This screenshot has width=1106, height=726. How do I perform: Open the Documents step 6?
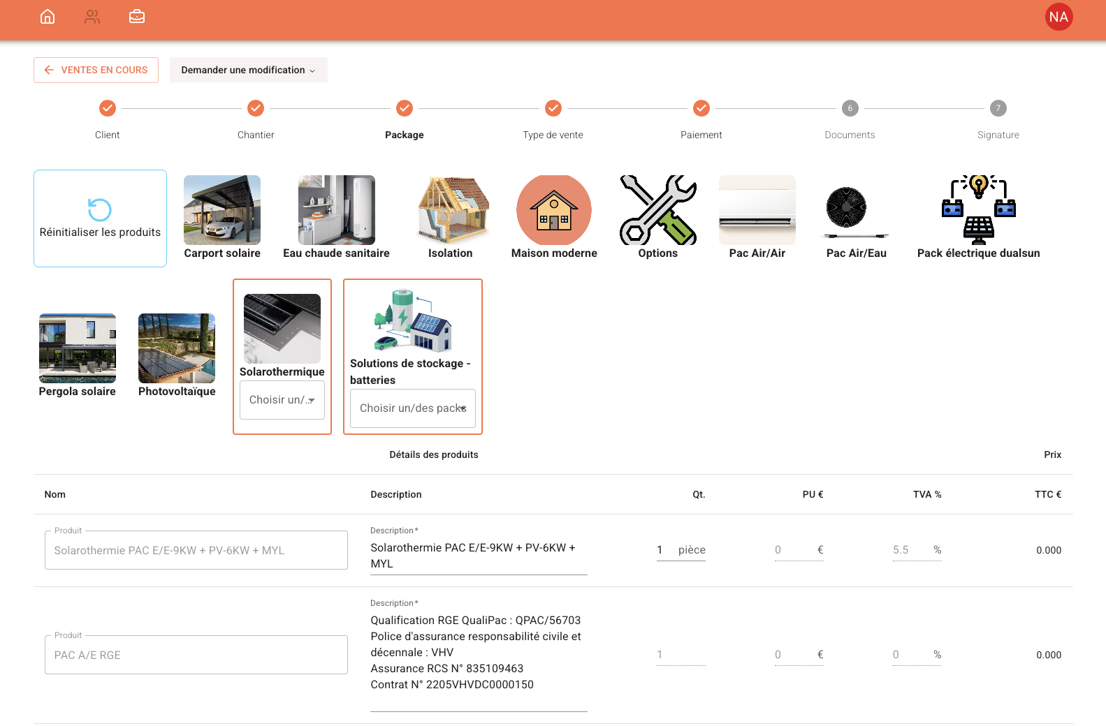click(x=850, y=109)
